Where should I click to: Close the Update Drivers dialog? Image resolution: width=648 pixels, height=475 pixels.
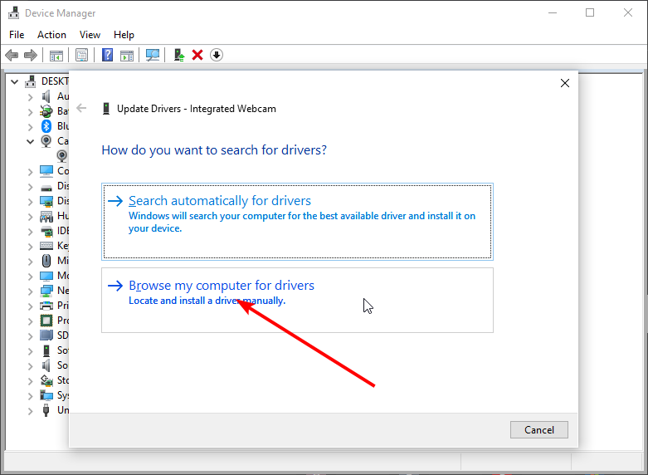click(x=565, y=83)
